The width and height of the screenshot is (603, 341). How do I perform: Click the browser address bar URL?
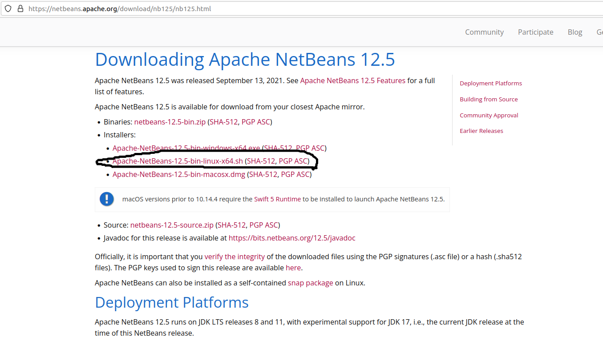[120, 8]
